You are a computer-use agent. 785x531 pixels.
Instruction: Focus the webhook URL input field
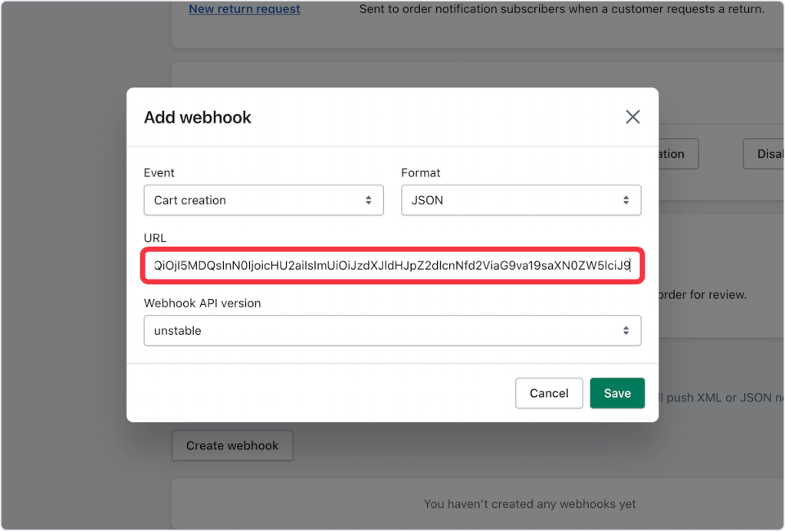pyautogui.click(x=392, y=266)
